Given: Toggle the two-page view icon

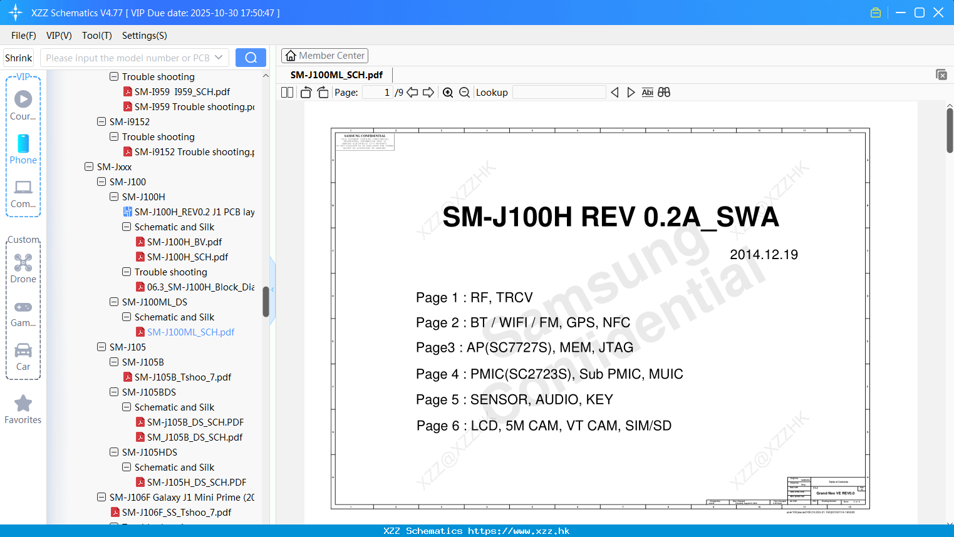Looking at the screenshot, I should pyautogui.click(x=287, y=92).
